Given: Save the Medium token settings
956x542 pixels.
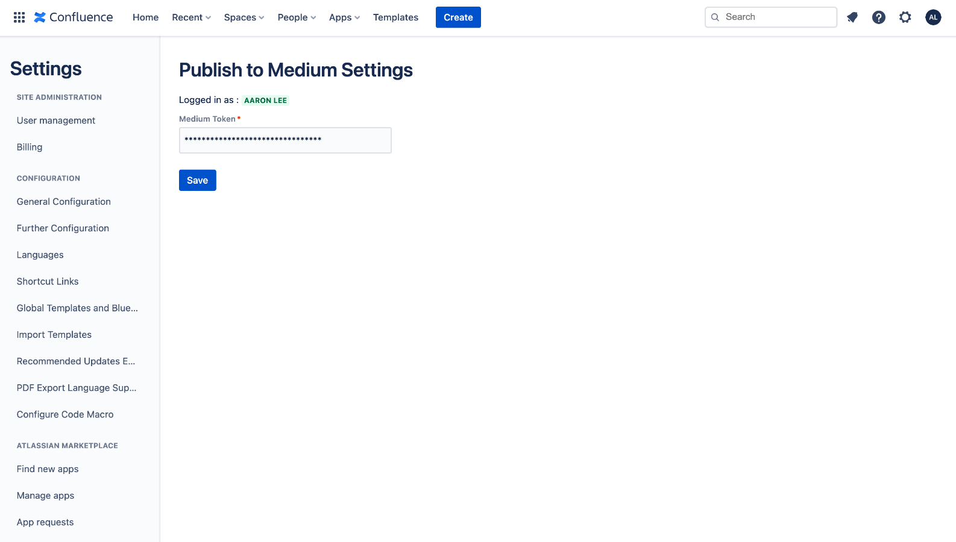Looking at the screenshot, I should point(198,180).
